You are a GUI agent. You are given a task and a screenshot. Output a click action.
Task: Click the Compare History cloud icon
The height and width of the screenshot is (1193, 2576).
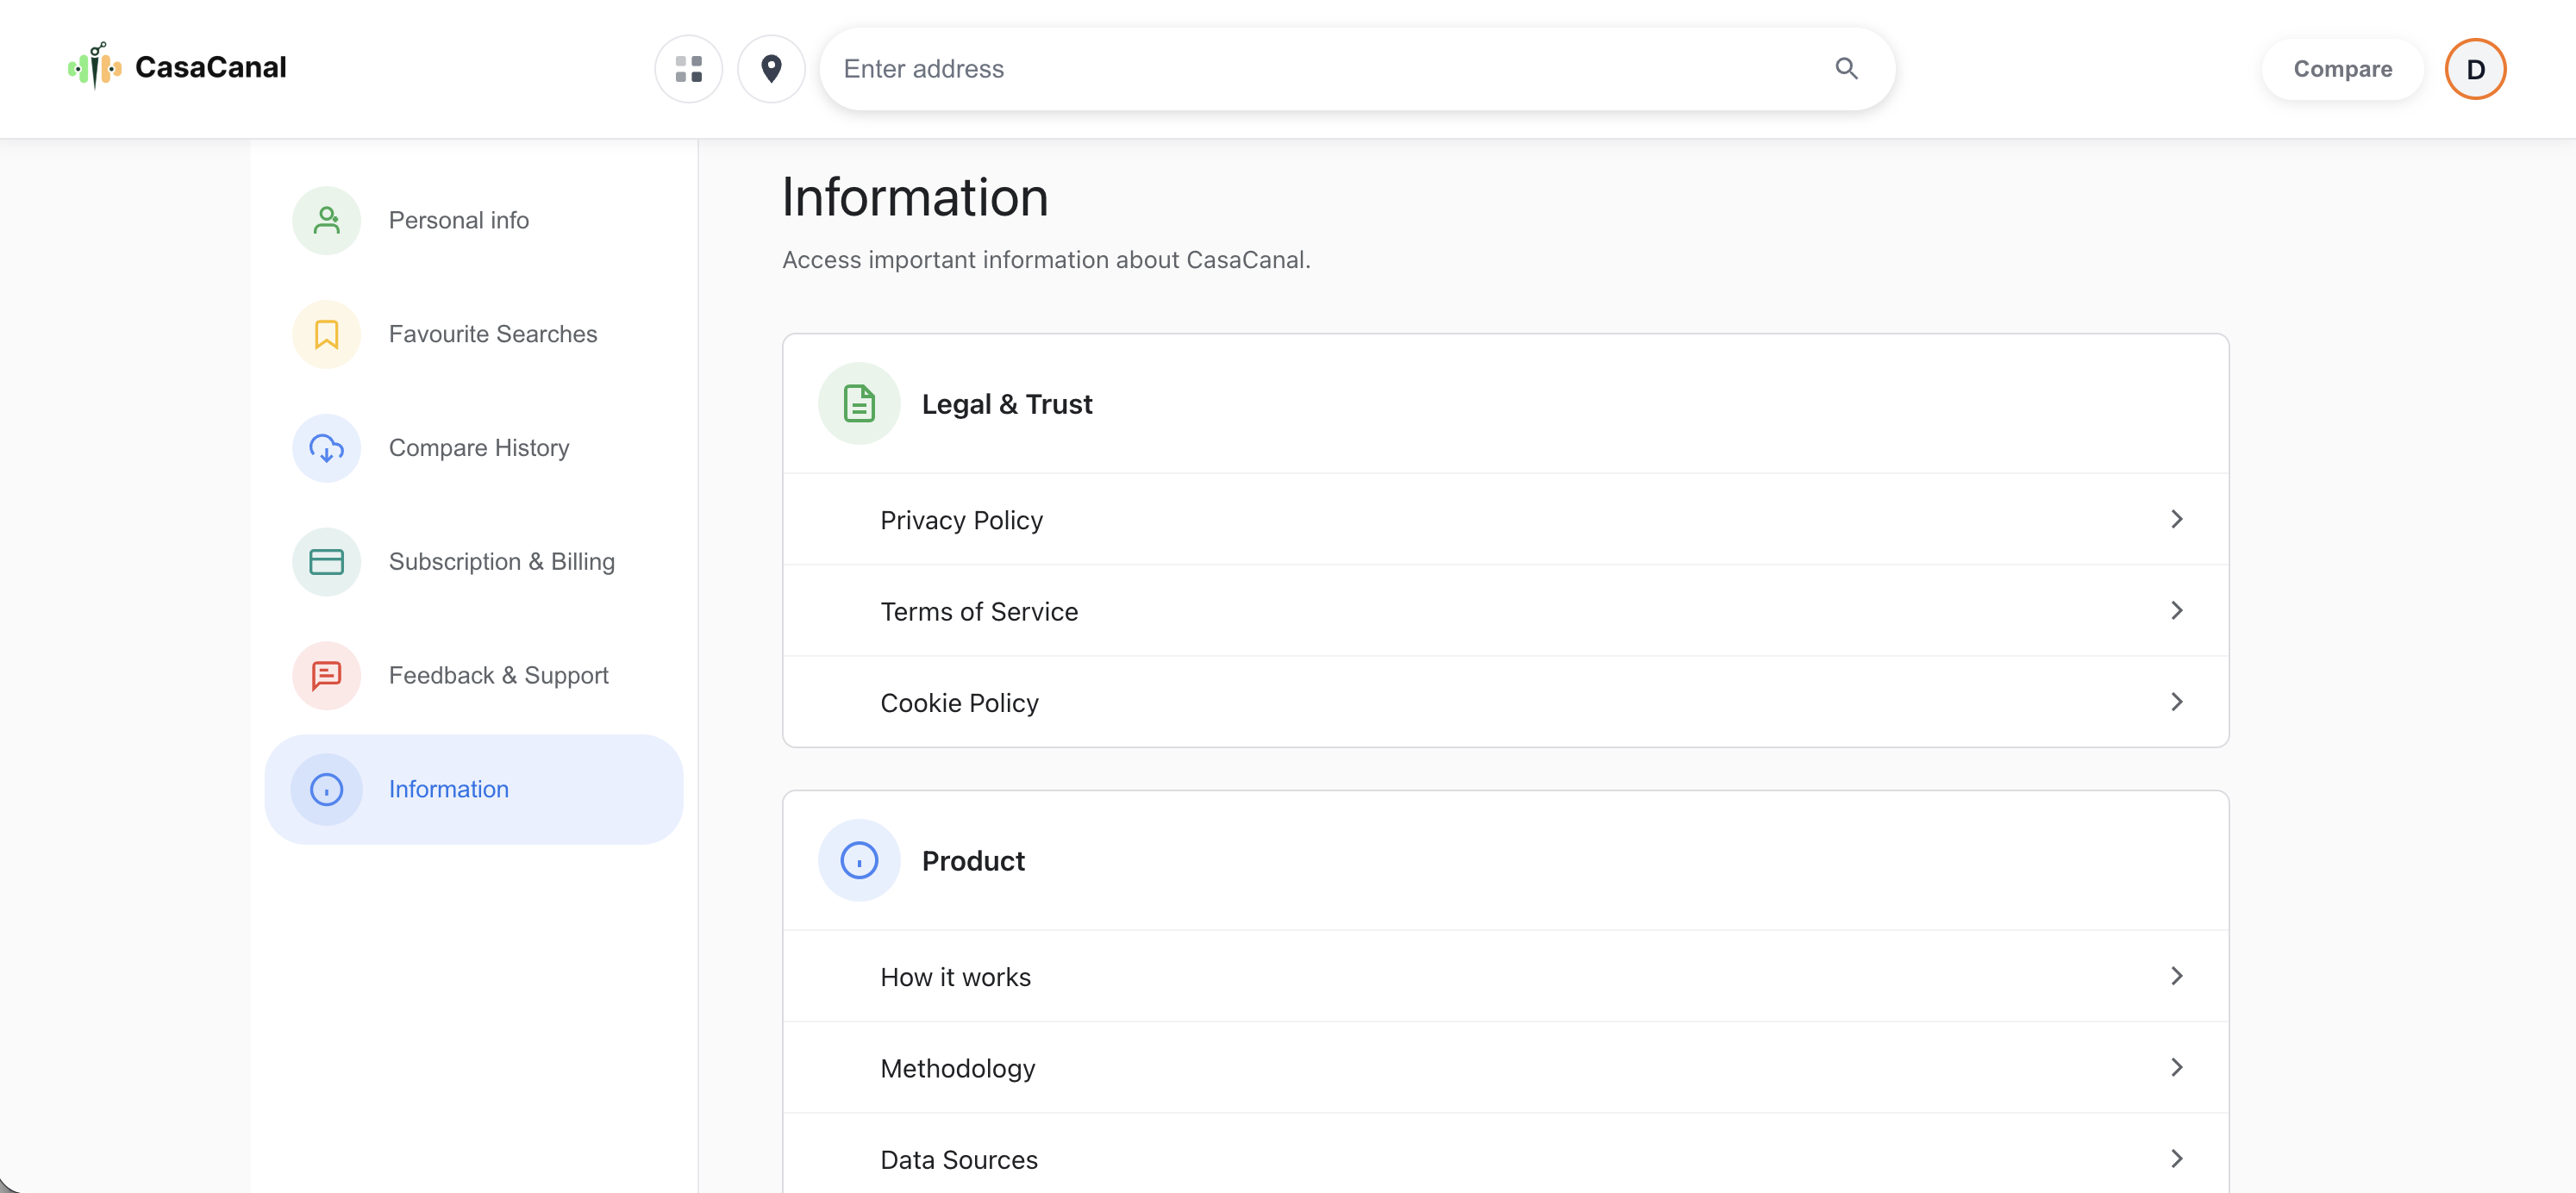326,448
